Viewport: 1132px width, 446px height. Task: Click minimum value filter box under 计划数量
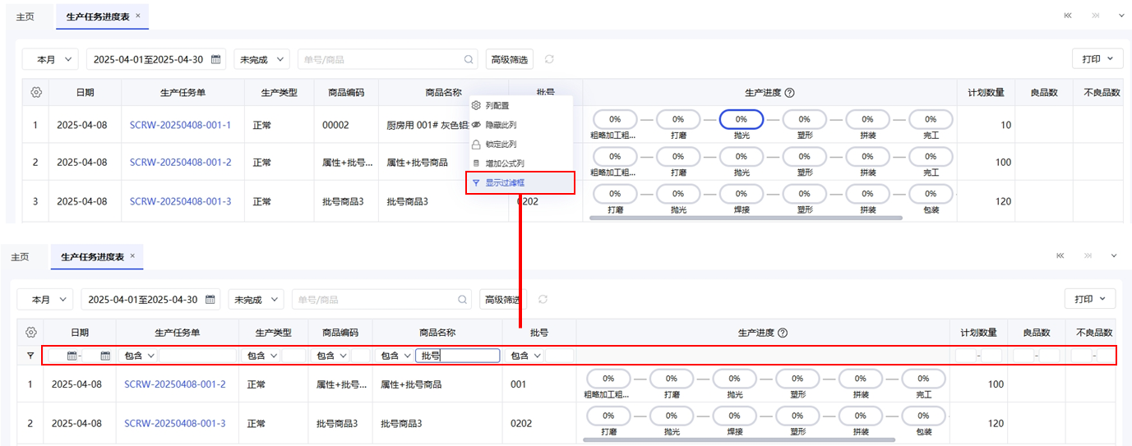pos(966,356)
